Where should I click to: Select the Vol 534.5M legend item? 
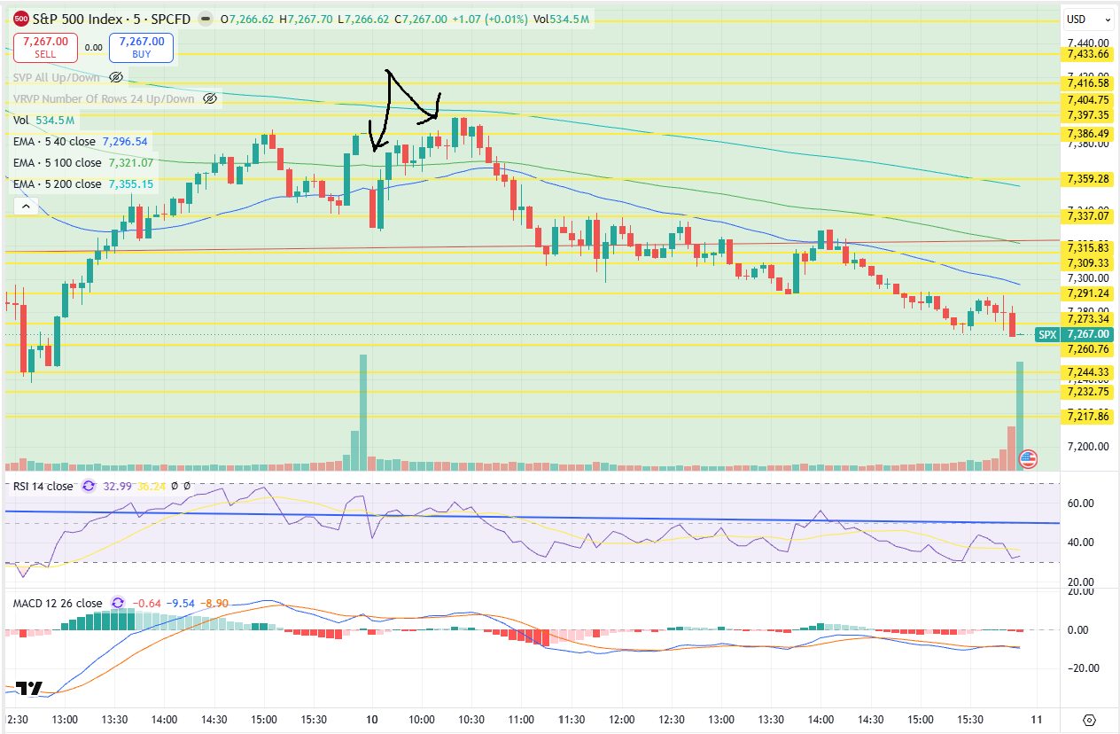tap(44, 120)
